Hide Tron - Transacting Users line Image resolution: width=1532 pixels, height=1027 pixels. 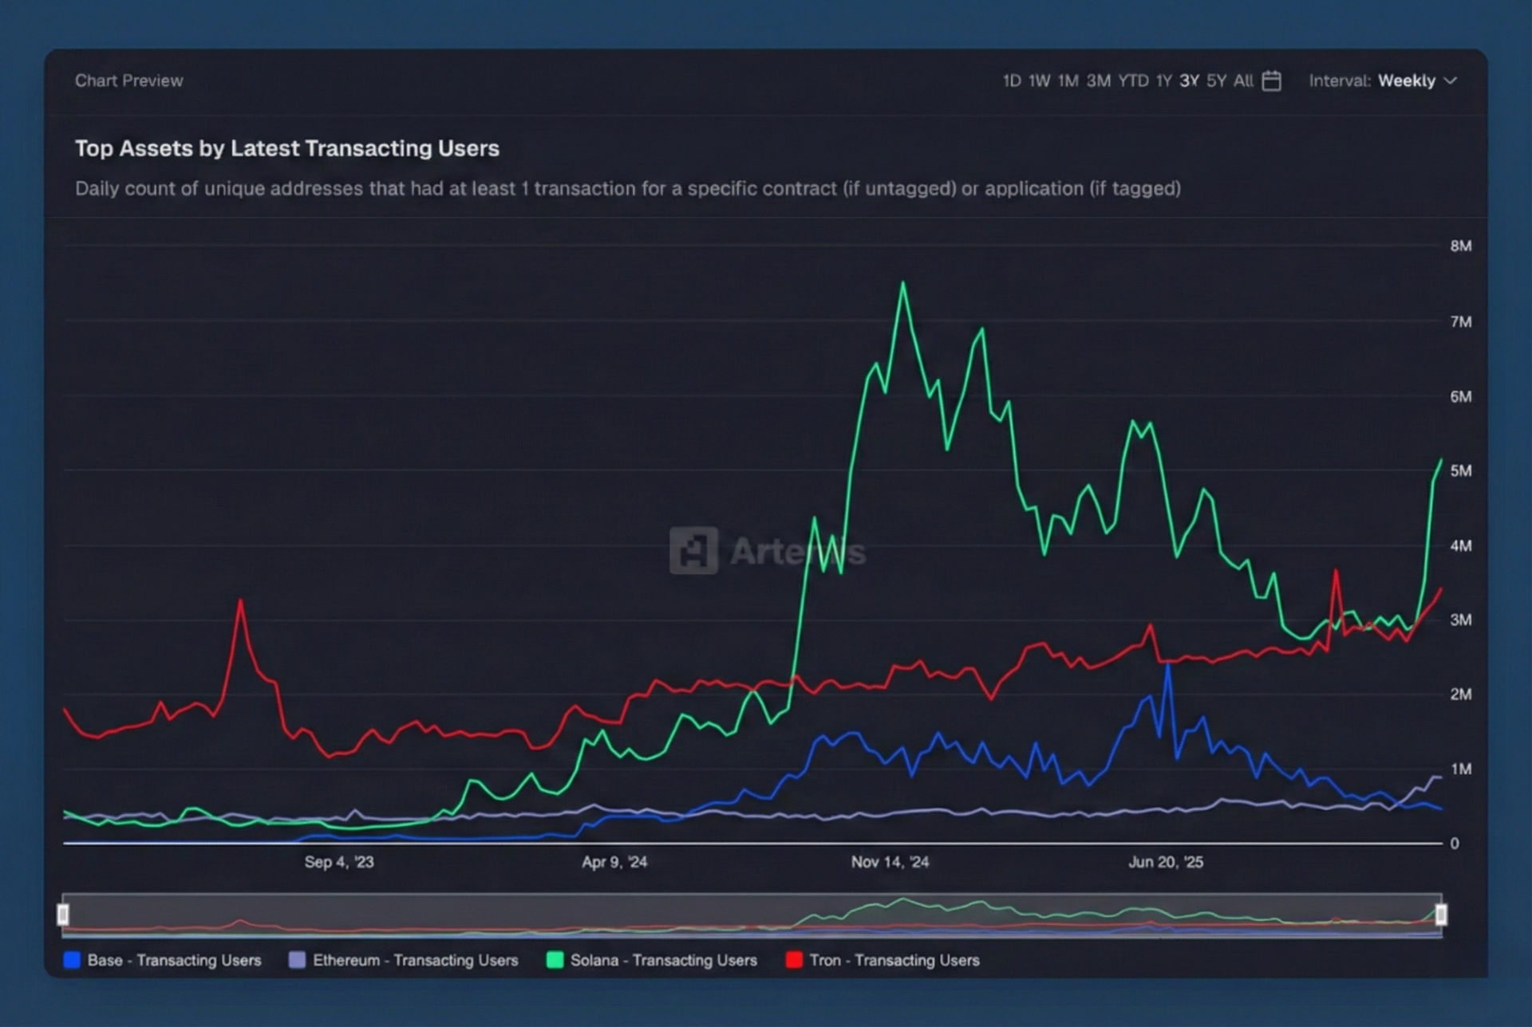pyautogui.click(x=894, y=960)
